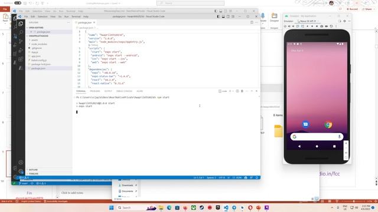378x212 pixels.
Task: Split the terminal
Action: (237, 91)
